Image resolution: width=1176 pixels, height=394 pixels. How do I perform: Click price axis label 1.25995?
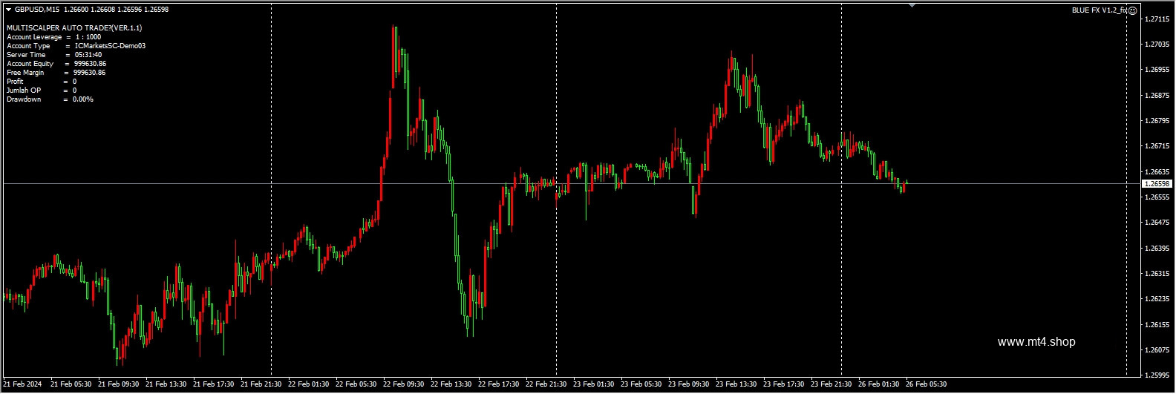1159,375
